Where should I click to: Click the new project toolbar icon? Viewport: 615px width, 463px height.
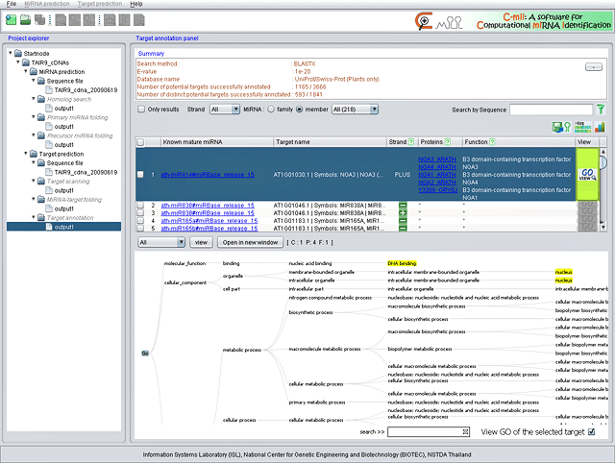11,19
